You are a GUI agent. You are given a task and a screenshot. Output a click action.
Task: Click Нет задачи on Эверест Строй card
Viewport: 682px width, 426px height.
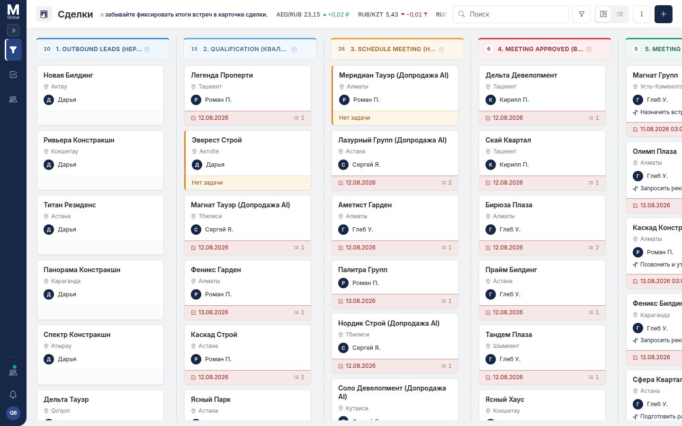pyautogui.click(x=207, y=183)
